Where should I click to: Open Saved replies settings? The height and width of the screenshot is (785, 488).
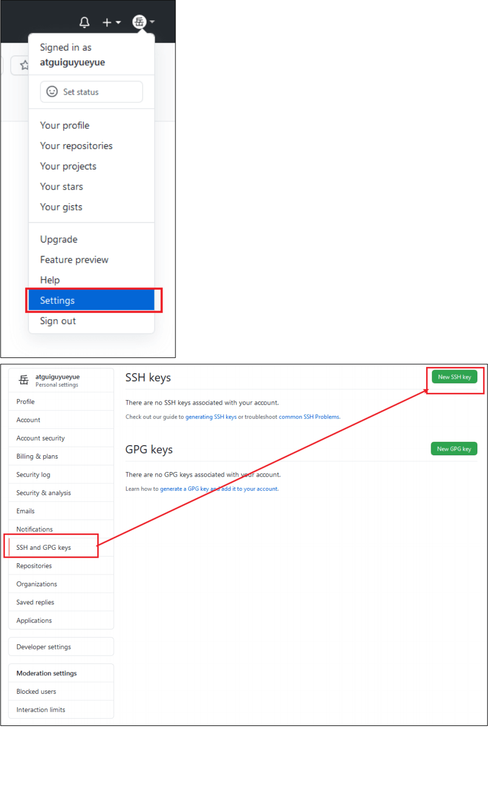point(61,602)
